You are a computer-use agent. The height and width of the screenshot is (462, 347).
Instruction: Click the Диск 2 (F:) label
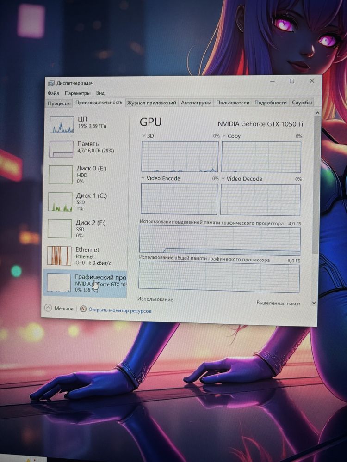(x=91, y=223)
